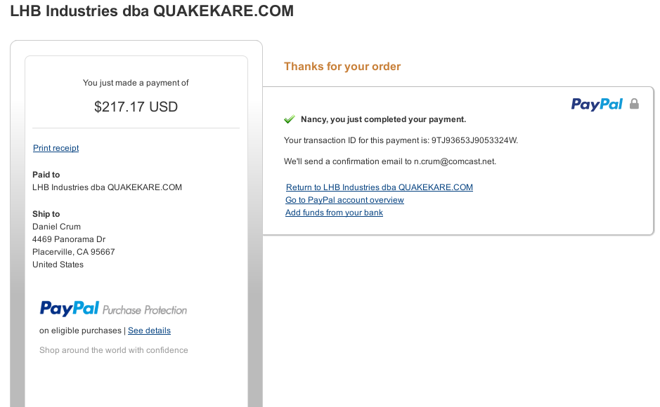Go to PayPal account overview
660x407 pixels.
344,200
